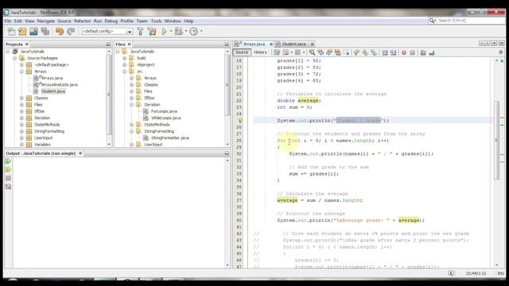
Task: Run the project with green play icon
Action: pyautogui.click(x=165, y=32)
